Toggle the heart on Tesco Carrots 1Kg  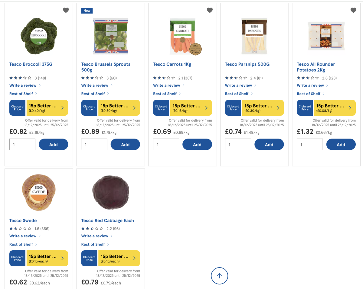pos(210,10)
